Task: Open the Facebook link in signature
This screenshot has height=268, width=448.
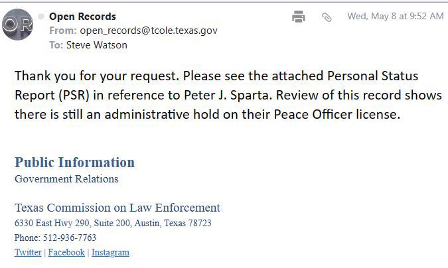Action: [x=66, y=252]
